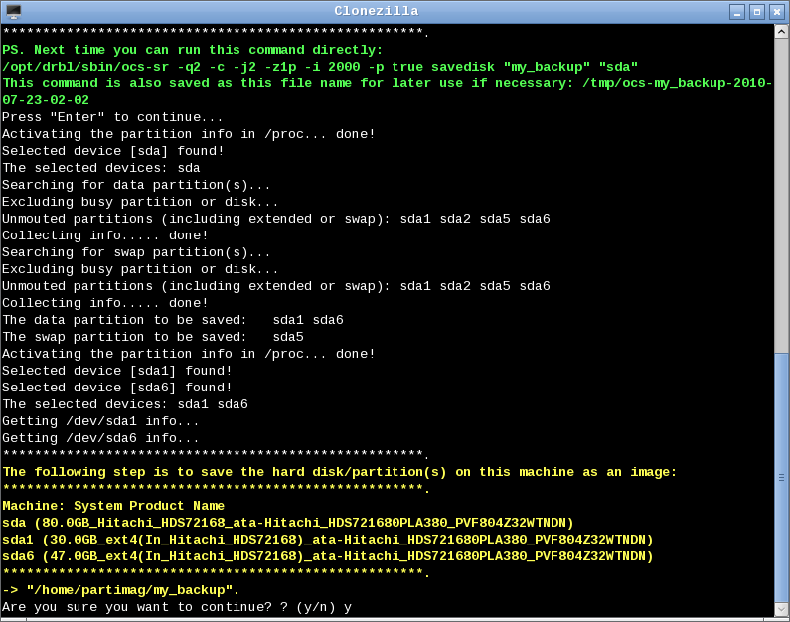Click the scrollbar down arrow

tap(781, 609)
